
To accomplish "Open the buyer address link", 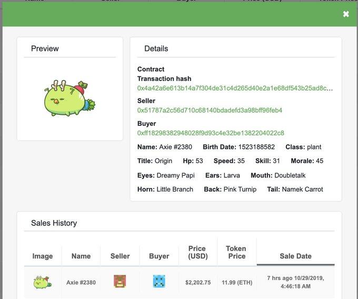I will tap(211, 133).
